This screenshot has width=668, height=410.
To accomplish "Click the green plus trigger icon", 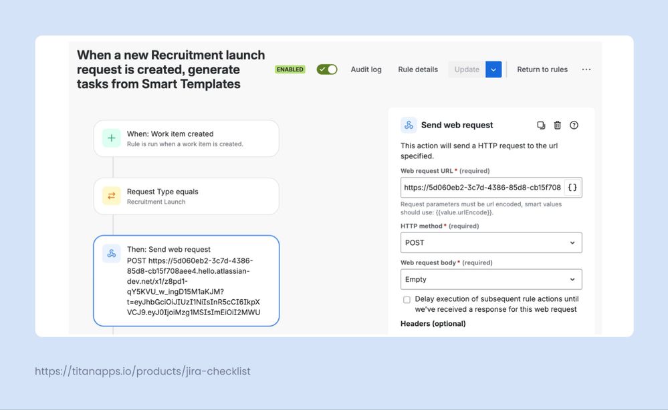I will [x=111, y=138].
